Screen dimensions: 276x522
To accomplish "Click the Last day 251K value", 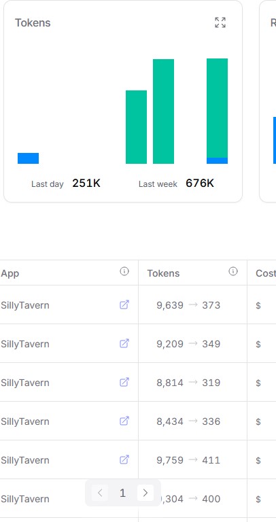I will click(x=86, y=183).
